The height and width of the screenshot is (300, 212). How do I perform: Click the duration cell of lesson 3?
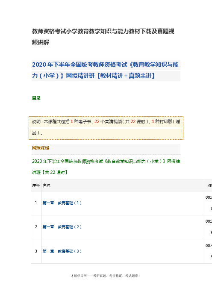(x=208, y=251)
